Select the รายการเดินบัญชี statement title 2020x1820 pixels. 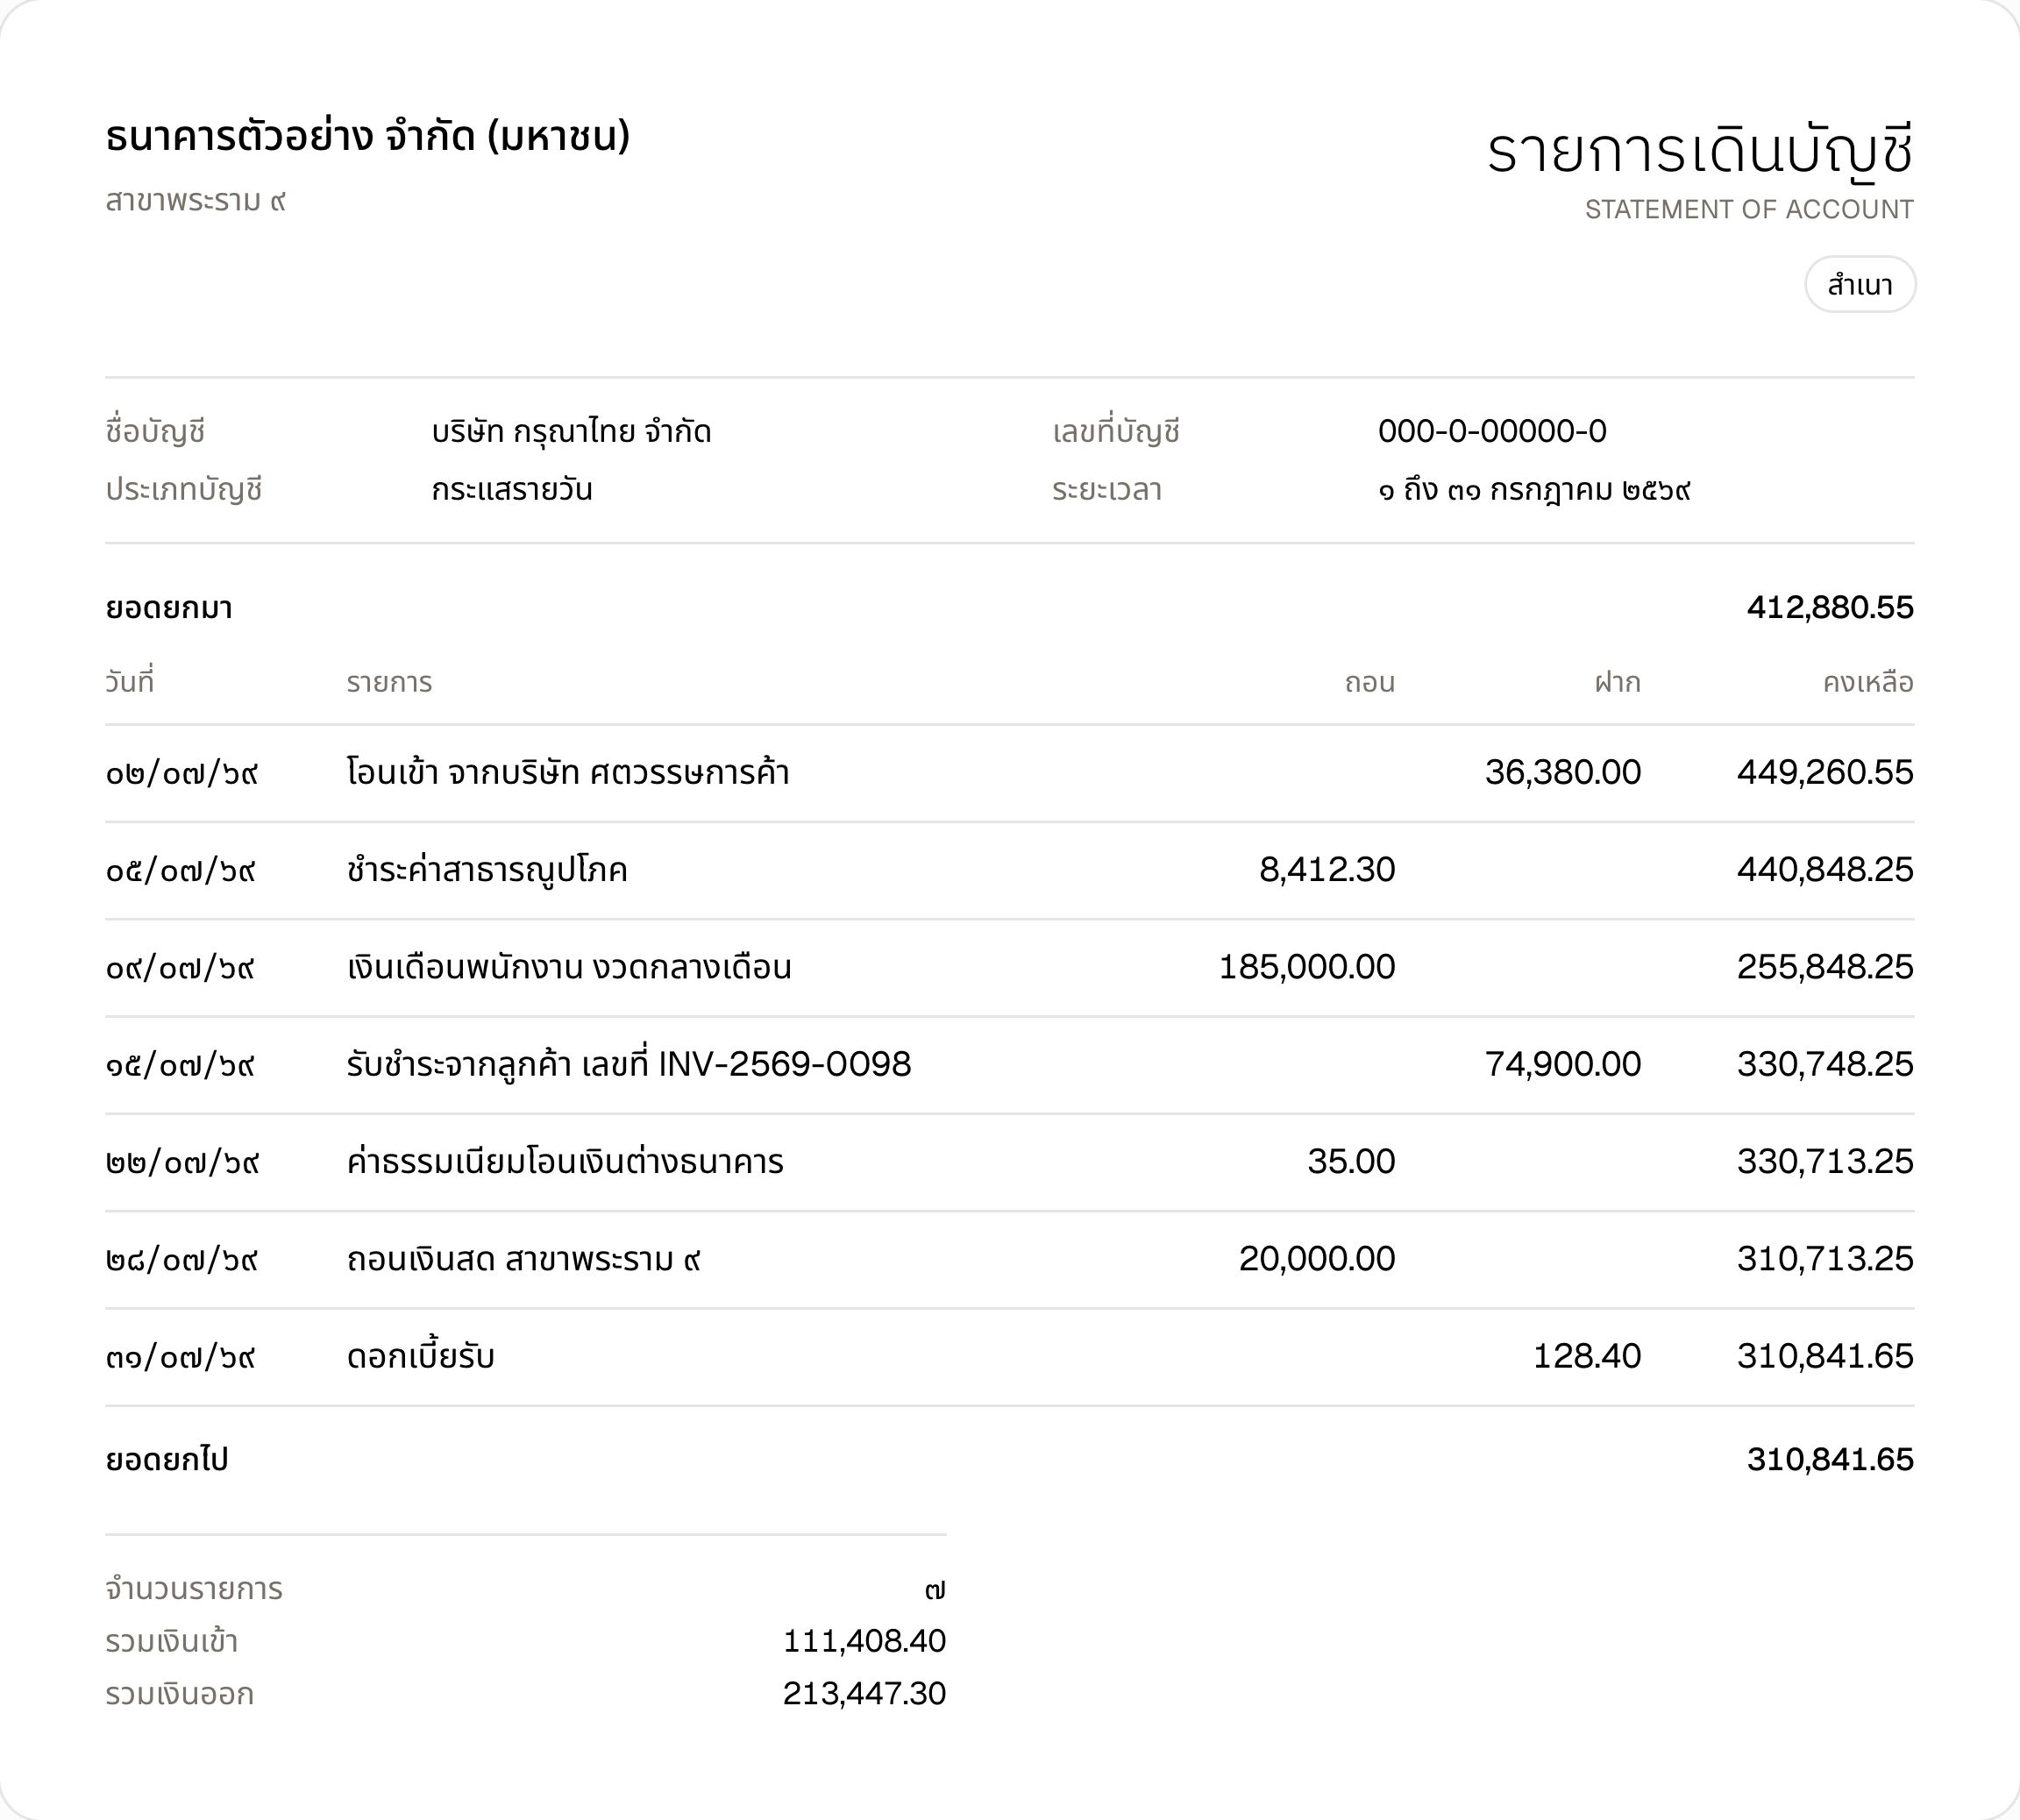(x=1700, y=152)
